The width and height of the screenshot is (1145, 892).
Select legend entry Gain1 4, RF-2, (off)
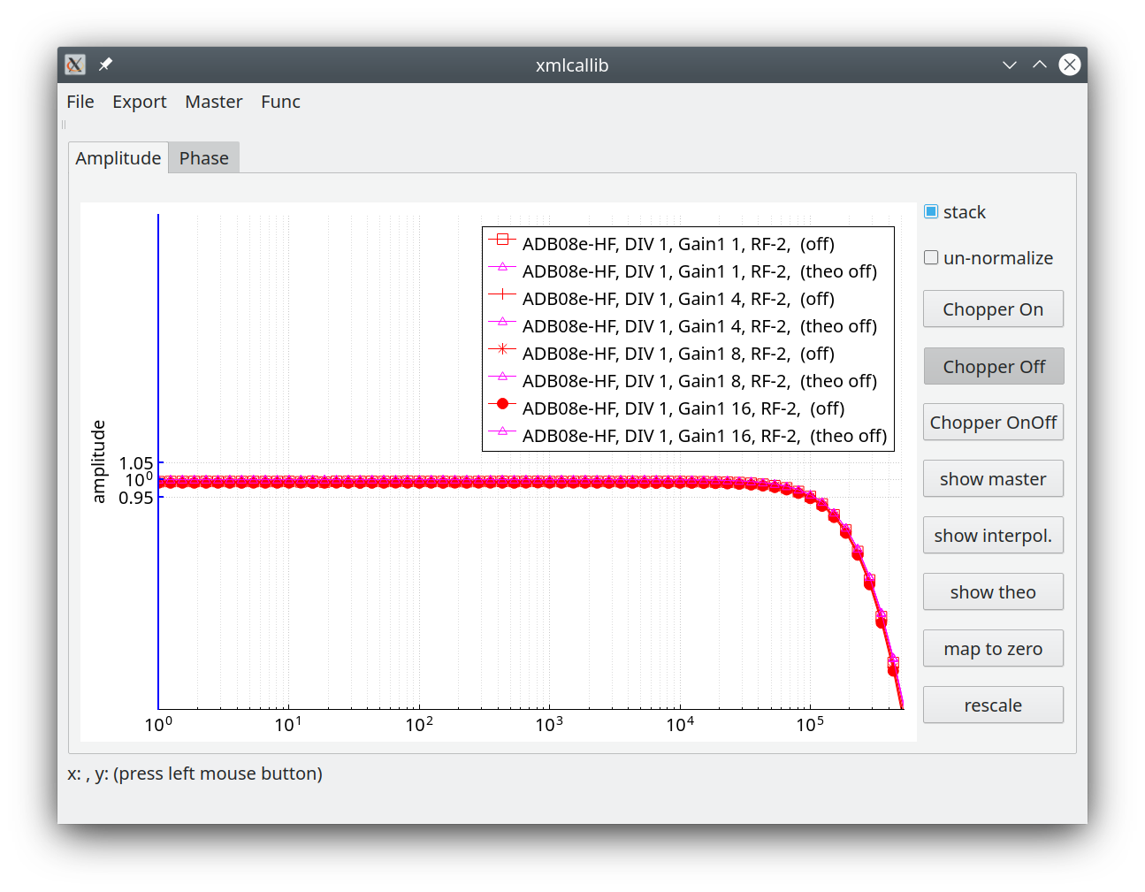coord(678,299)
